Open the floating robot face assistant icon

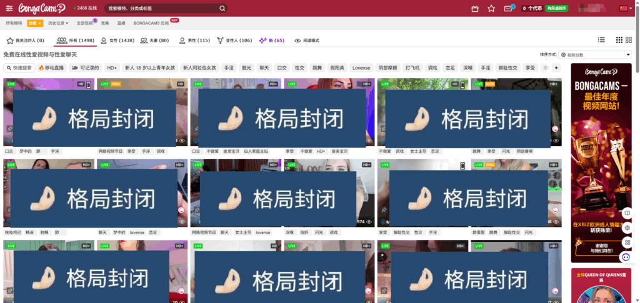[x=626, y=257]
